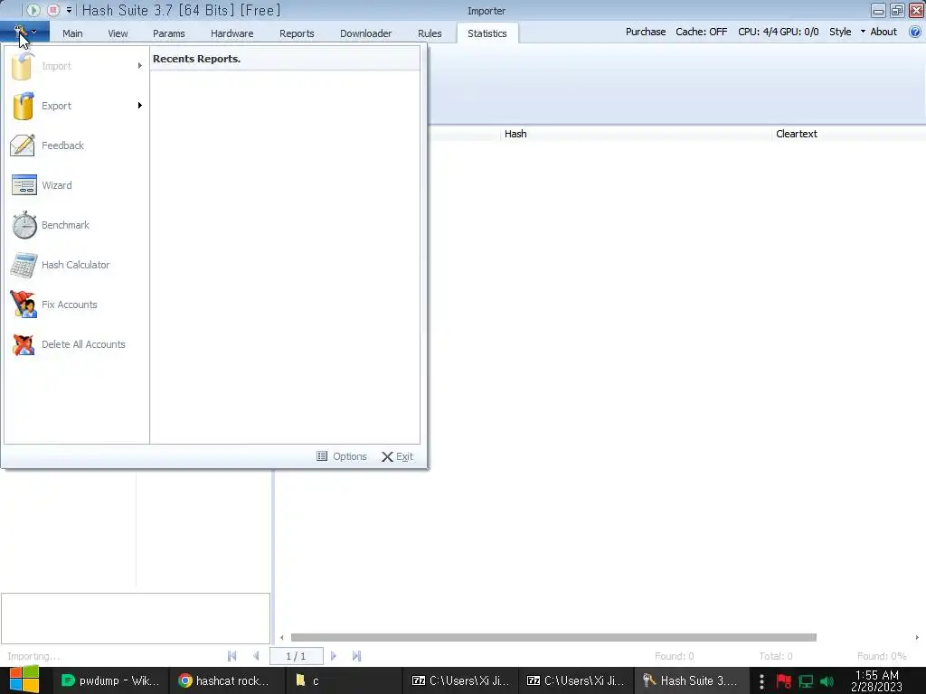Click the Wizard window icon
Image resolution: width=926 pixels, height=694 pixels.
pos(24,184)
